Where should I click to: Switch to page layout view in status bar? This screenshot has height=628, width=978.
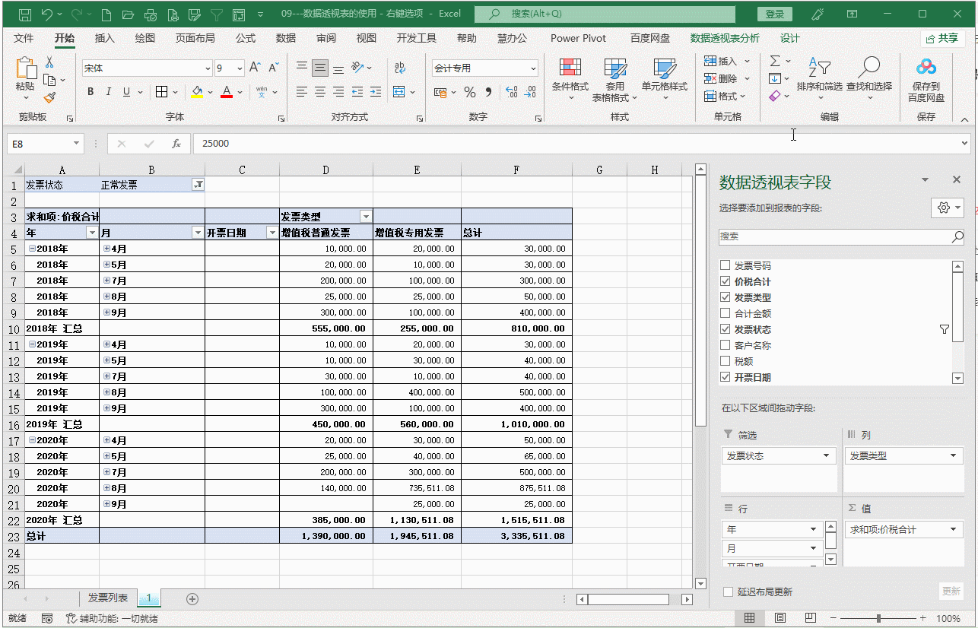[x=780, y=618]
